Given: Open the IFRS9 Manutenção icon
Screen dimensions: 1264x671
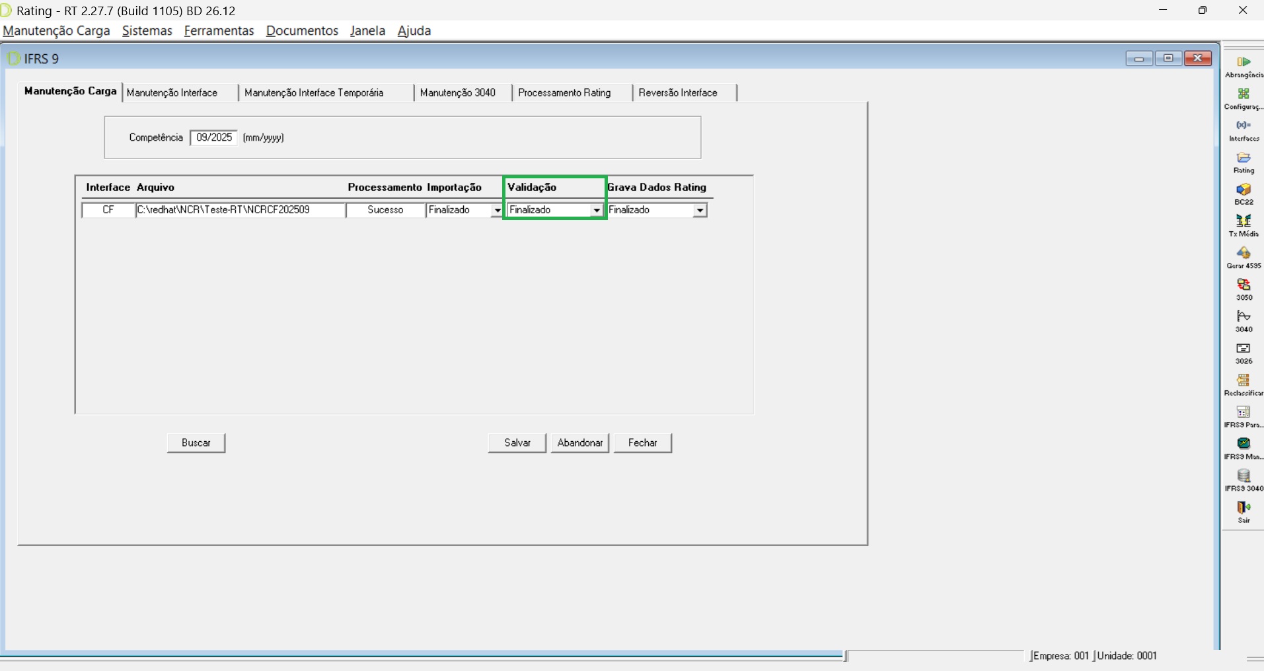Looking at the screenshot, I should coord(1244,443).
